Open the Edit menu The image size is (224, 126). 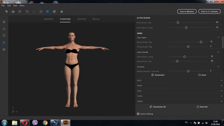[x=9, y=6]
